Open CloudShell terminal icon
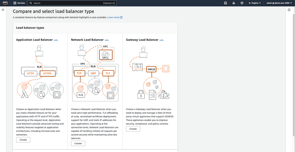The height and width of the screenshot is (152, 295). click(226, 3)
